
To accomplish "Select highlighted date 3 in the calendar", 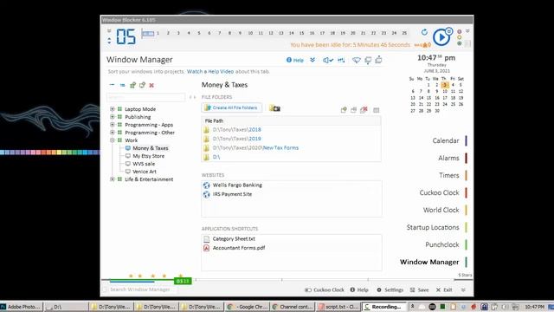I will click(445, 85).
